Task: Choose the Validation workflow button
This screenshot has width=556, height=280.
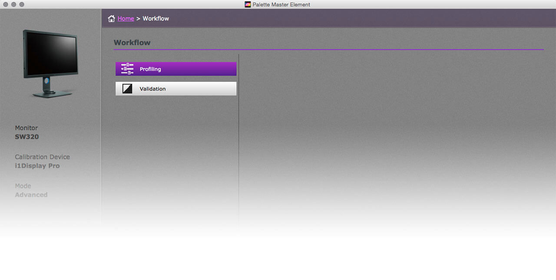Action: (x=176, y=89)
